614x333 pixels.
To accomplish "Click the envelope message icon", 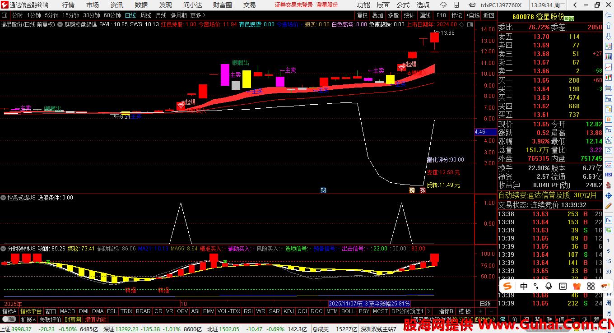I will 473,5.
